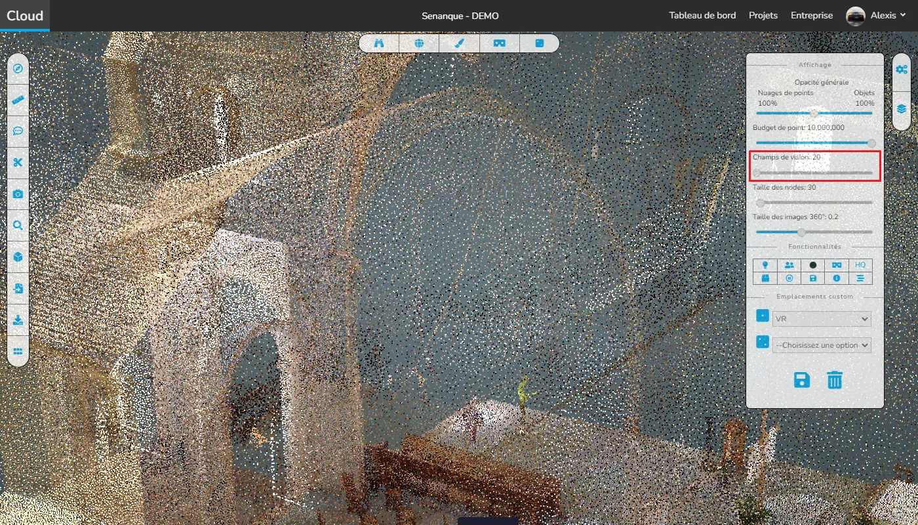The width and height of the screenshot is (918, 525).
Task: Adjust the Taille des nodes slider
Action: point(814,202)
